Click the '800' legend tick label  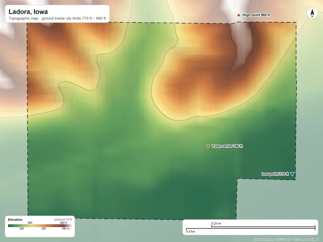click(x=30, y=223)
